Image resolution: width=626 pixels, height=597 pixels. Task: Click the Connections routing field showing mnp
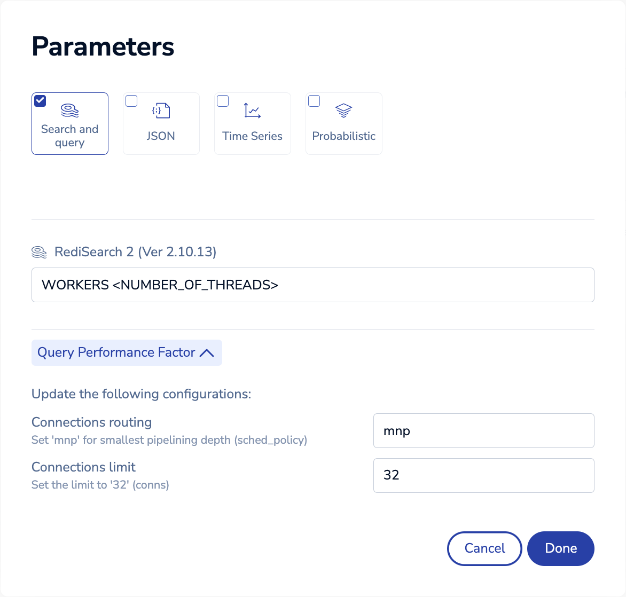tap(483, 431)
